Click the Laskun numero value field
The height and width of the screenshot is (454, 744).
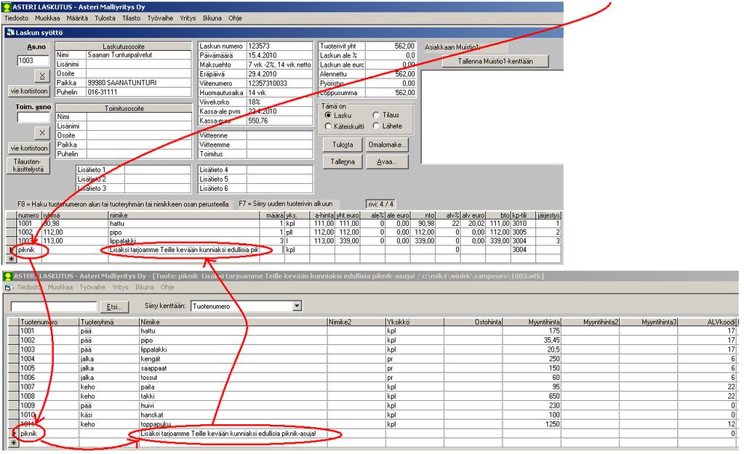point(280,46)
